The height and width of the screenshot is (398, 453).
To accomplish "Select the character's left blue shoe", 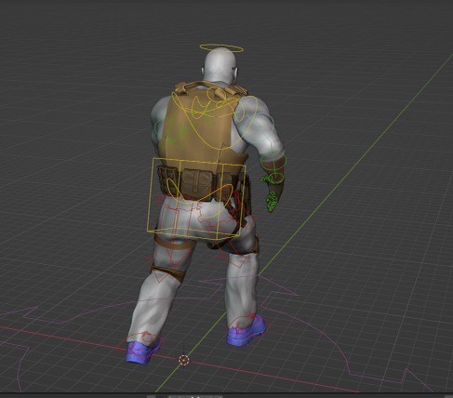I will click(x=143, y=351).
